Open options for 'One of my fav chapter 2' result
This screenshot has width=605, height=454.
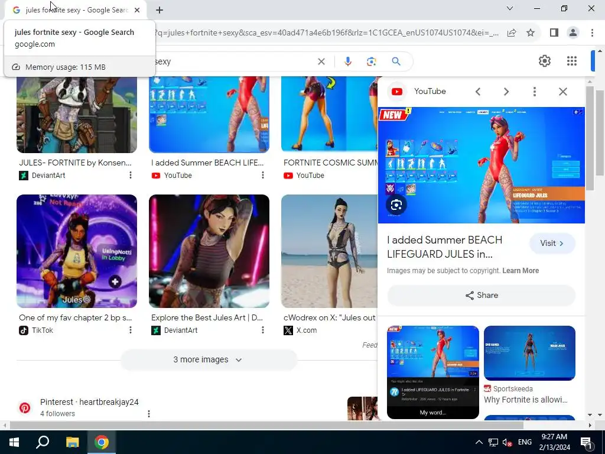click(131, 330)
